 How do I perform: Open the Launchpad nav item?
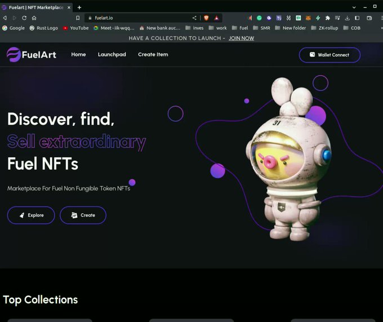(x=112, y=55)
